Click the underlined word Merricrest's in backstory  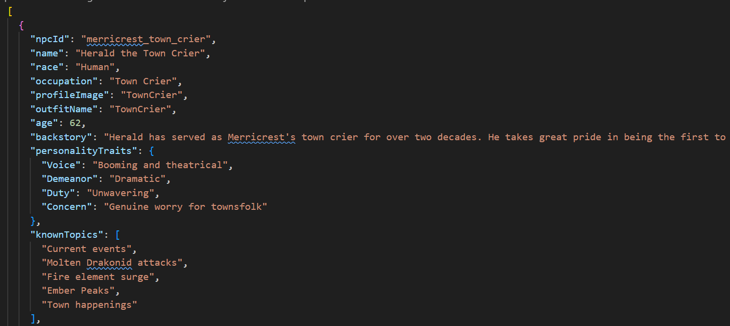coord(262,137)
